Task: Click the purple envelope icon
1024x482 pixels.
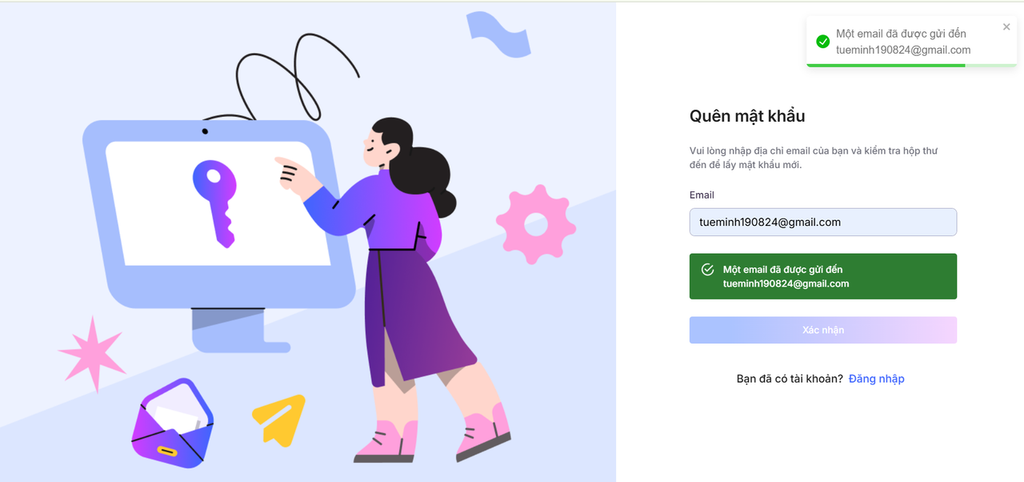Action: click(173, 423)
